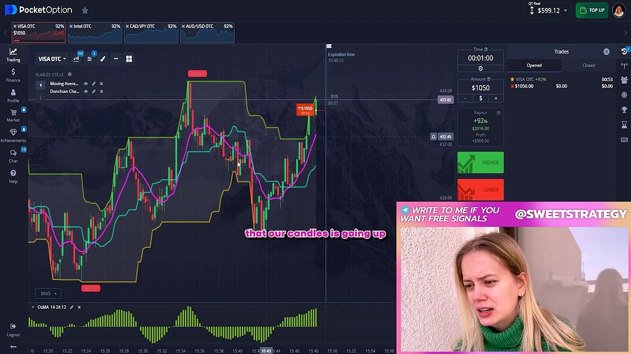Decrease the trade amount with minus
Screen dimensions: 631x354
pos(465,98)
